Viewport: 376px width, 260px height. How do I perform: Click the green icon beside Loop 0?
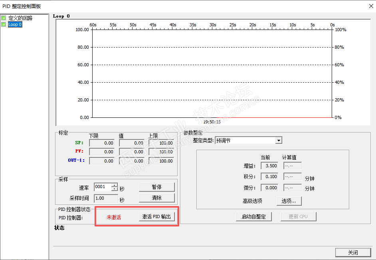point(4,24)
